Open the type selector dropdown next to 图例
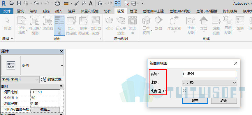Viewport: 252px width, 115px height. (62, 66)
